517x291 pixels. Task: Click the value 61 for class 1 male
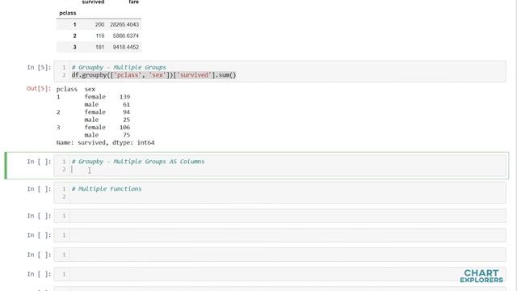pos(126,104)
